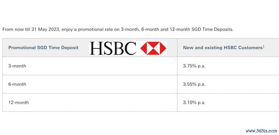Click the word 'Customers' in table header
Image resolution: width=279 pixels, height=135 pixels.
pos(250,48)
